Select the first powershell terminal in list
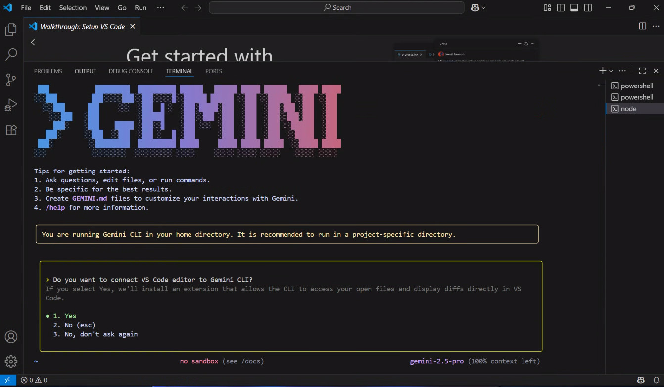This screenshot has width=664, height=387. (x=634, y=86)
